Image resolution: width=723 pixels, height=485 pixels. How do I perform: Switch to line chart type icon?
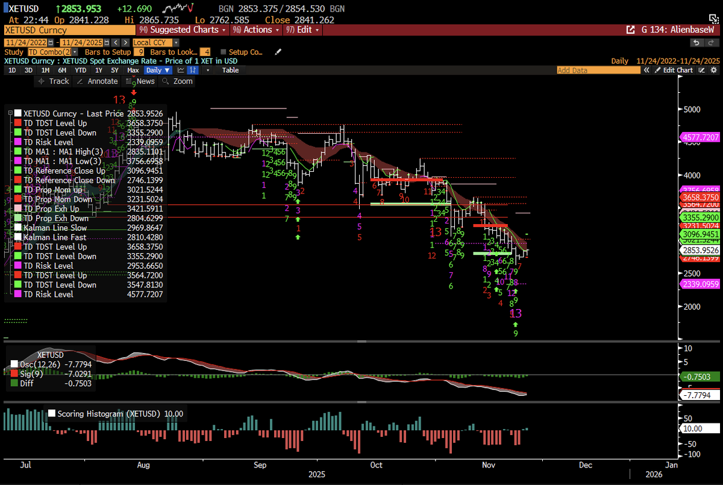(x=181, y=70)
